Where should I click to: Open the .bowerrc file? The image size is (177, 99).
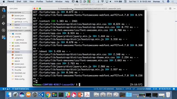pyautogui.click(x=18, y=55)
